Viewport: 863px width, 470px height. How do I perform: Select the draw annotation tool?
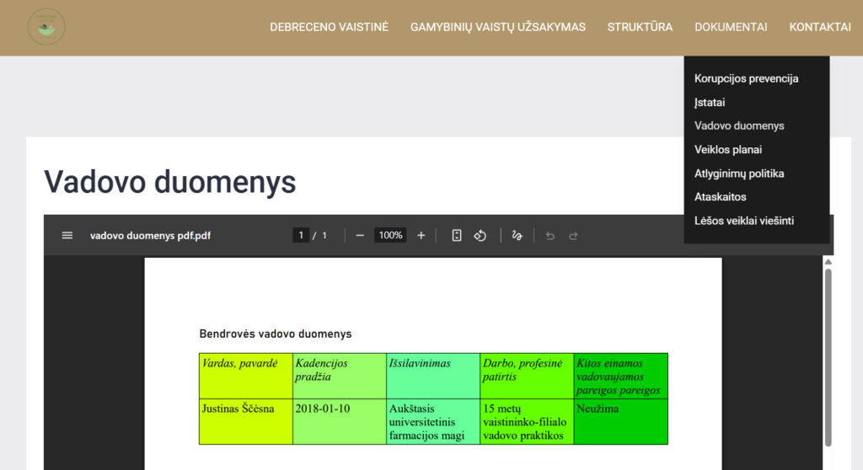tap(517, 236)
